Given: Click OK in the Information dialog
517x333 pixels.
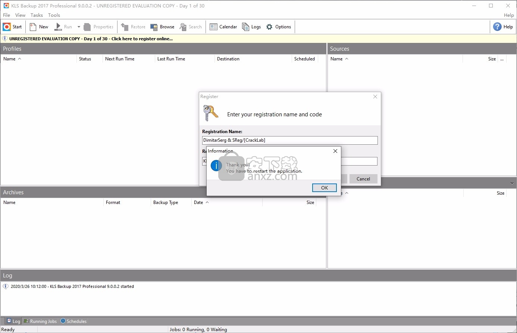Looking at the screenshot, I should coord(325,188).
